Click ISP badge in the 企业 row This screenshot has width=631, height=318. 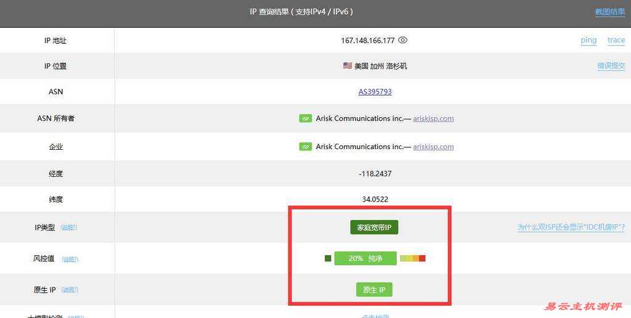click(x=306, y=147)
